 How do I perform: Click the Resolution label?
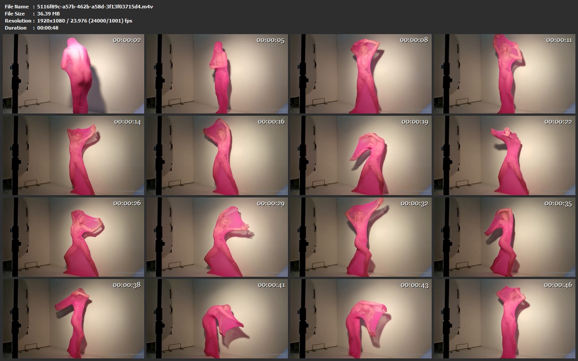(x=18, y=21)
